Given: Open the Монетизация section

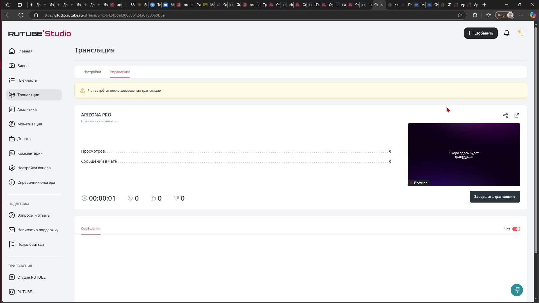Looking at the screenshot, I should [x=29, y=124].
